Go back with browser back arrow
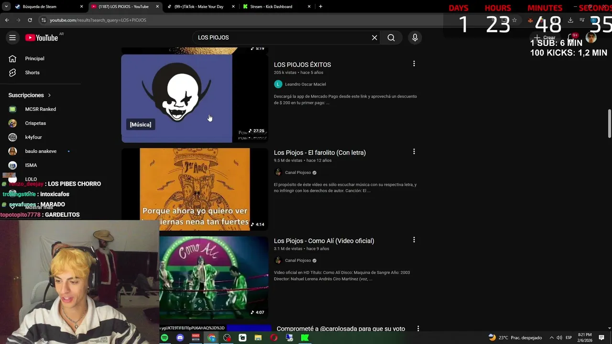 7,20
